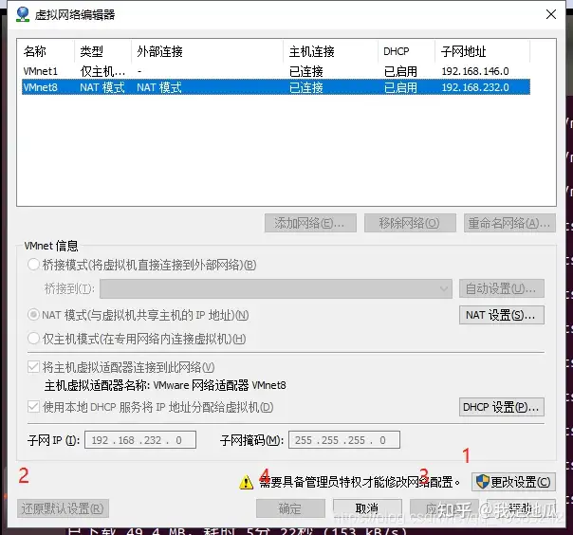The height and width of the screenshot is (535, 573).
Task: Open DHCP 设置 dialog
Action: (x=501, y=407)
